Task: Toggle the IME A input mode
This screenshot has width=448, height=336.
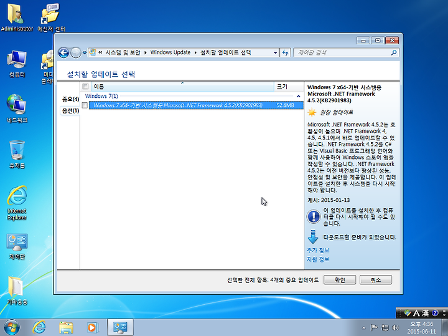Action: tap(416, 314)
